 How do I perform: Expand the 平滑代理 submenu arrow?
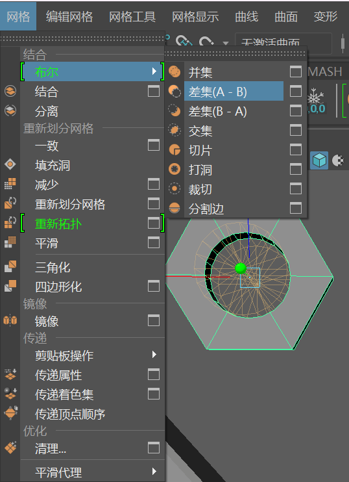(x=154, y=471)
